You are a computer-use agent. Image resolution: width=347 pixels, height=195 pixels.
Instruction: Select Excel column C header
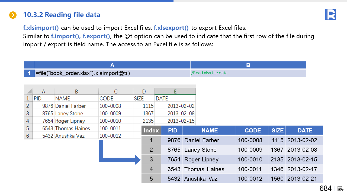coord(116,92)
